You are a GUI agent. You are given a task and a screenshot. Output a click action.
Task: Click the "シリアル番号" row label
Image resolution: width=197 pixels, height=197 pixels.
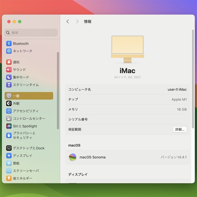click(x=78, y=119)
